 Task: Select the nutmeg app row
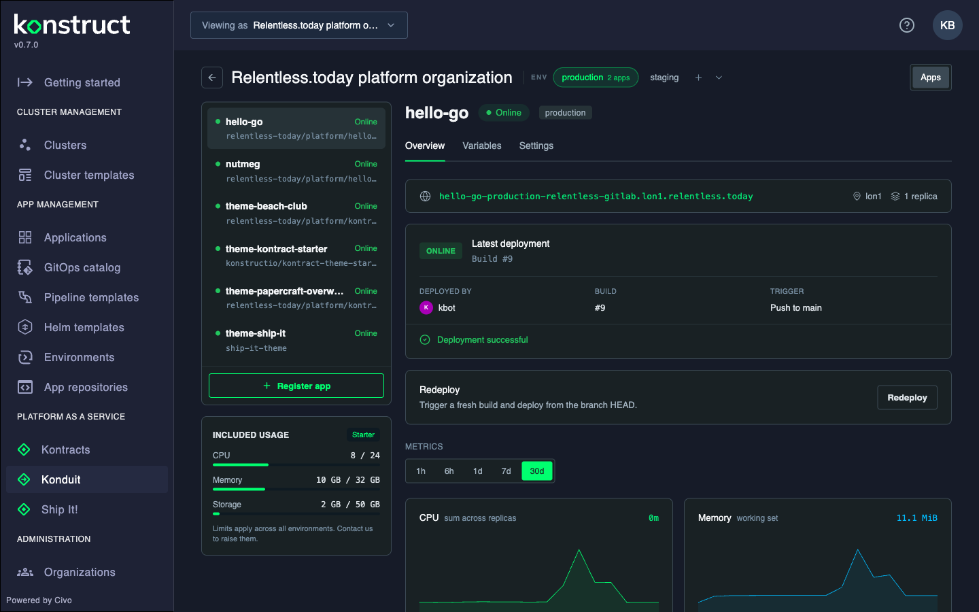[x=296, y=171]
